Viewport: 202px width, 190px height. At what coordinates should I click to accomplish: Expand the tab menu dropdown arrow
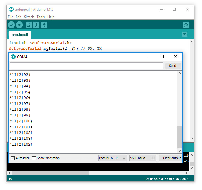pyautogui.click(x=185, y=34)
